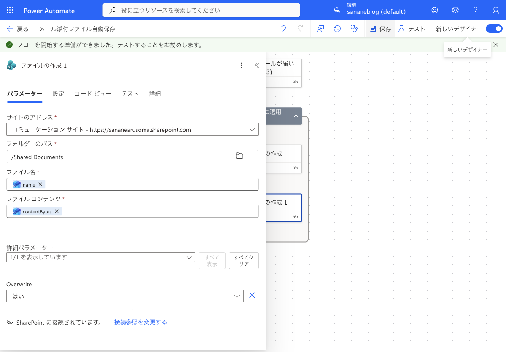The image size is (506, 352).
Task: Select the first ファイルの作成 card on canvas
Action: [284, 158]
